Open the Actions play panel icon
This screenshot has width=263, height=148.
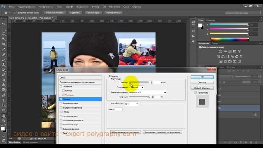pyautogui.click(x=193, y=36)
